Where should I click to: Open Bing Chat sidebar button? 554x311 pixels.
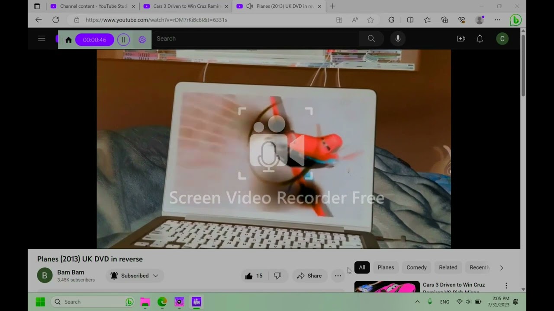[515, 20]
